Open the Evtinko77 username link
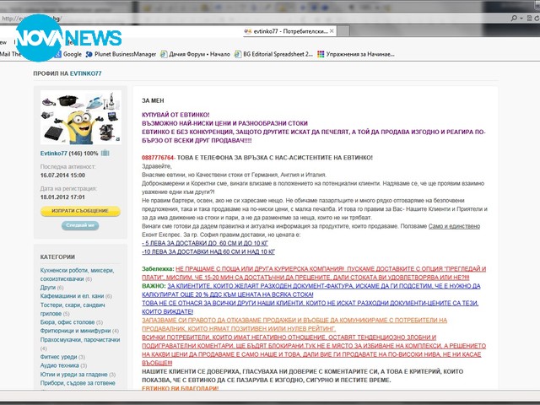This screenshot has width=540, height=405. (x=53, y=154)
